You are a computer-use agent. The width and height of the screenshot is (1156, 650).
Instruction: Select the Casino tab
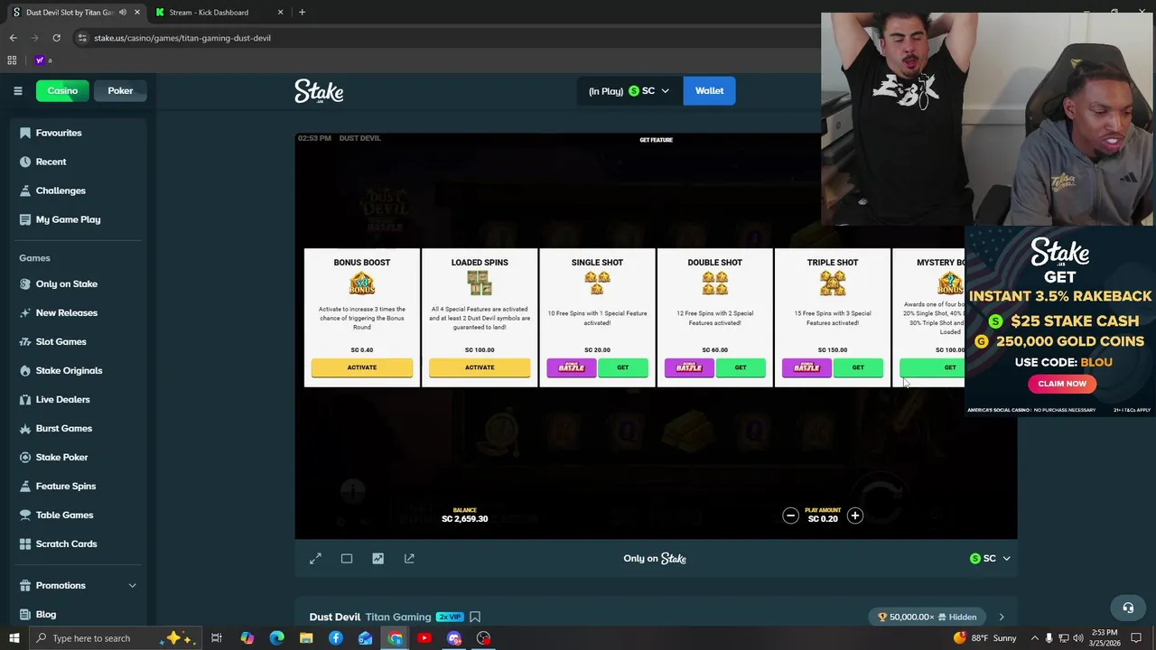(62, 90)
